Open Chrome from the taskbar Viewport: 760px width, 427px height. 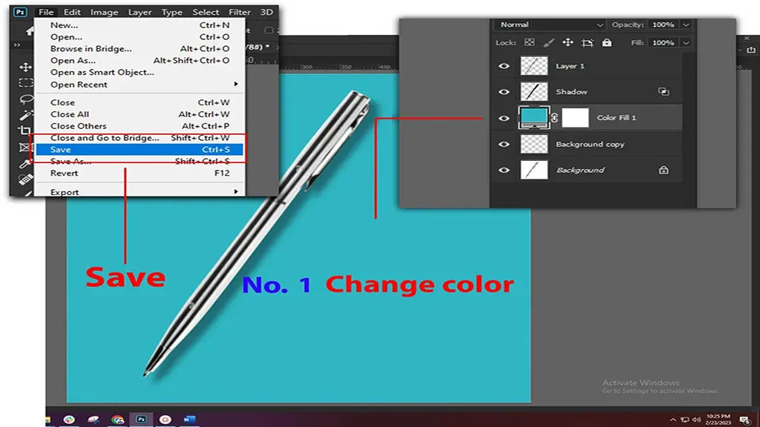pos(117,420)
